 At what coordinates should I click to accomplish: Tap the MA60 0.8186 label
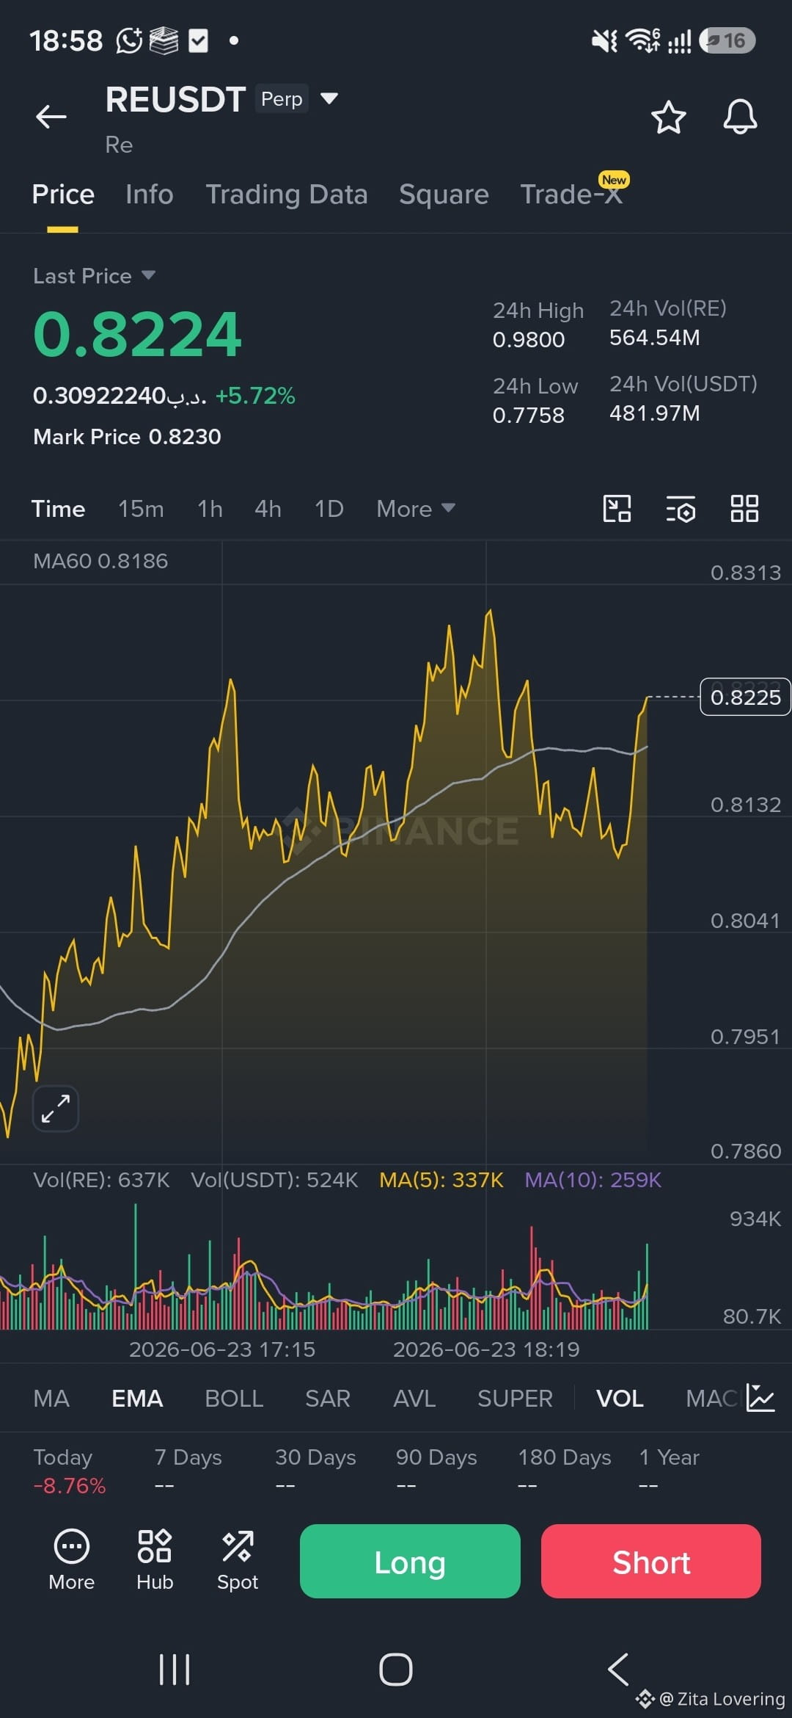100,561
